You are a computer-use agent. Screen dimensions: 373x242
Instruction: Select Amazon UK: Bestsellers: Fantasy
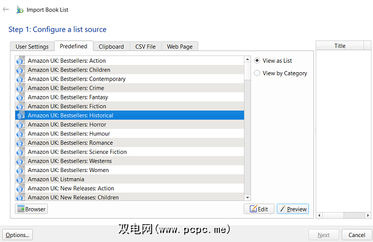pyautogui.click(x=130, y=97)
